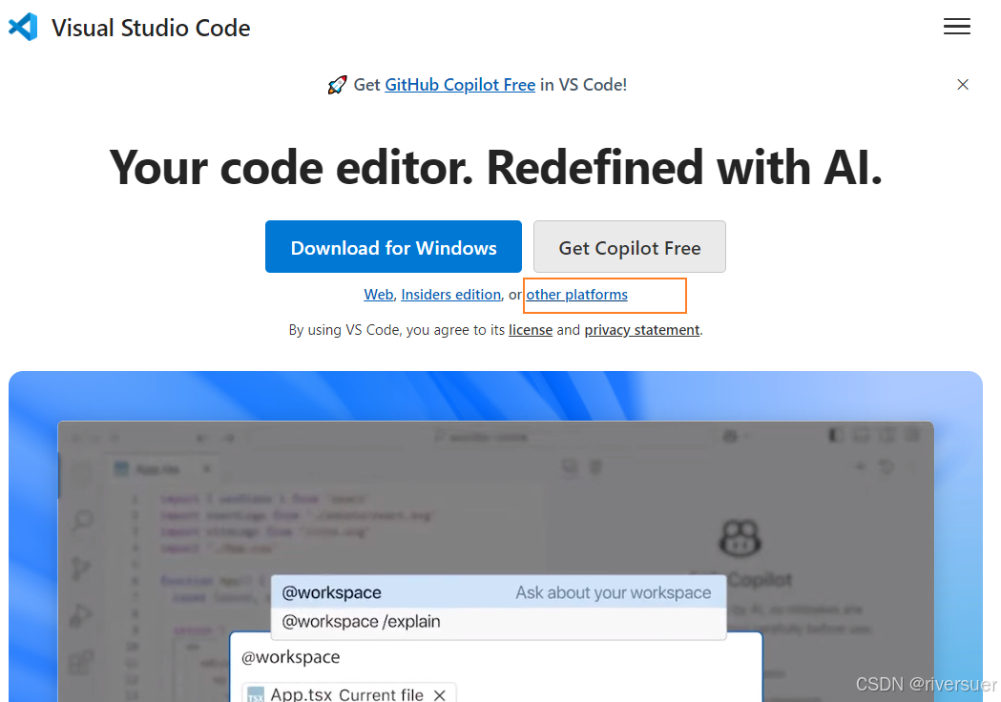This screenshot has height=702, width=1001.
Task: Open the Insiders edition link
Action: coord(450,295)
